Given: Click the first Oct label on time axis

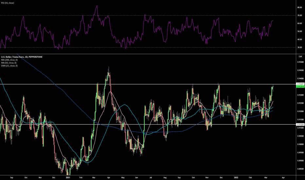Looking at the screenshot, I should (x=26, y=177).
